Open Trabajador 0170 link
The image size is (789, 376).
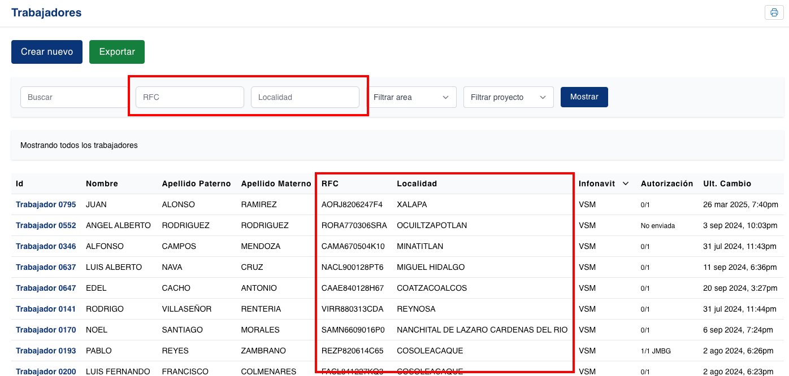point(46,330)
